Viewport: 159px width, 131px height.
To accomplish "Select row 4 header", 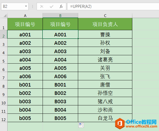I will (4, 51).
